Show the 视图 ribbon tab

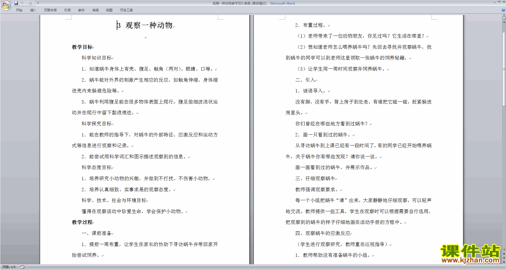(x=109, y=10)
